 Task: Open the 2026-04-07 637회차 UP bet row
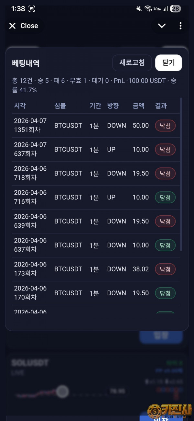(x=94, y=149)
